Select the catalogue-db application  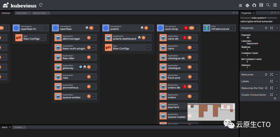(x=179, y=57)
